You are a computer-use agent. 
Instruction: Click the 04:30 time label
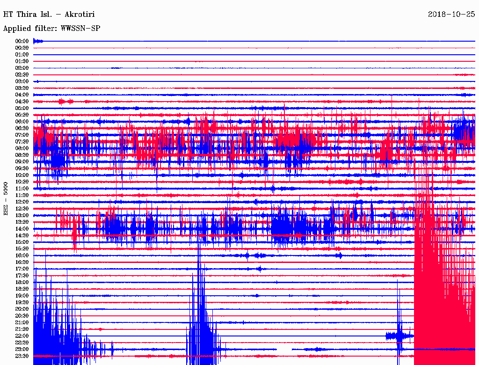click(22, 102)
